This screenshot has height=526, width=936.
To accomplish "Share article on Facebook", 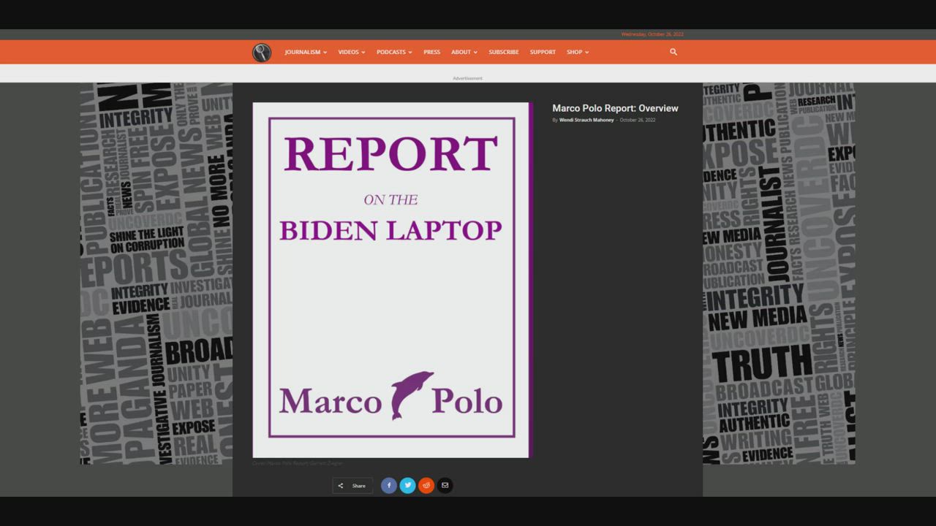I will click(389, 486).
